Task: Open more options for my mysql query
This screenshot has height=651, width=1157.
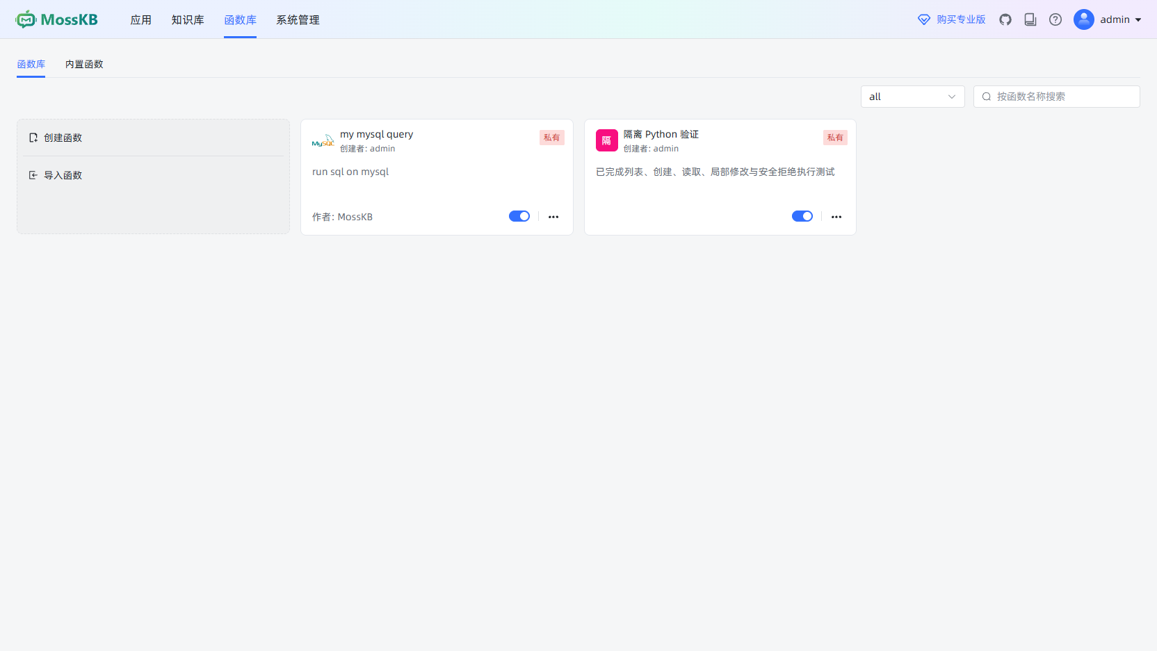Action: point(553,217)
